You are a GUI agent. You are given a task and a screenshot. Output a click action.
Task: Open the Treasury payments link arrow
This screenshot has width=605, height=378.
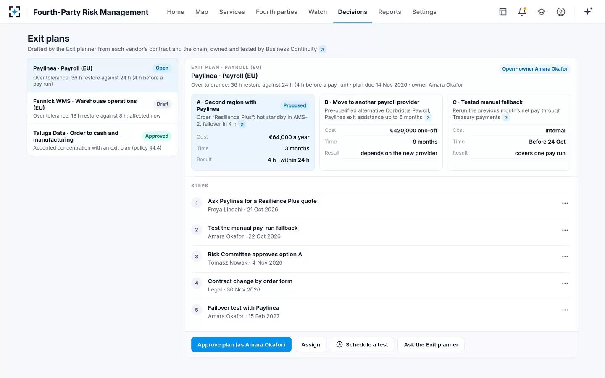(x=506, y=118)
